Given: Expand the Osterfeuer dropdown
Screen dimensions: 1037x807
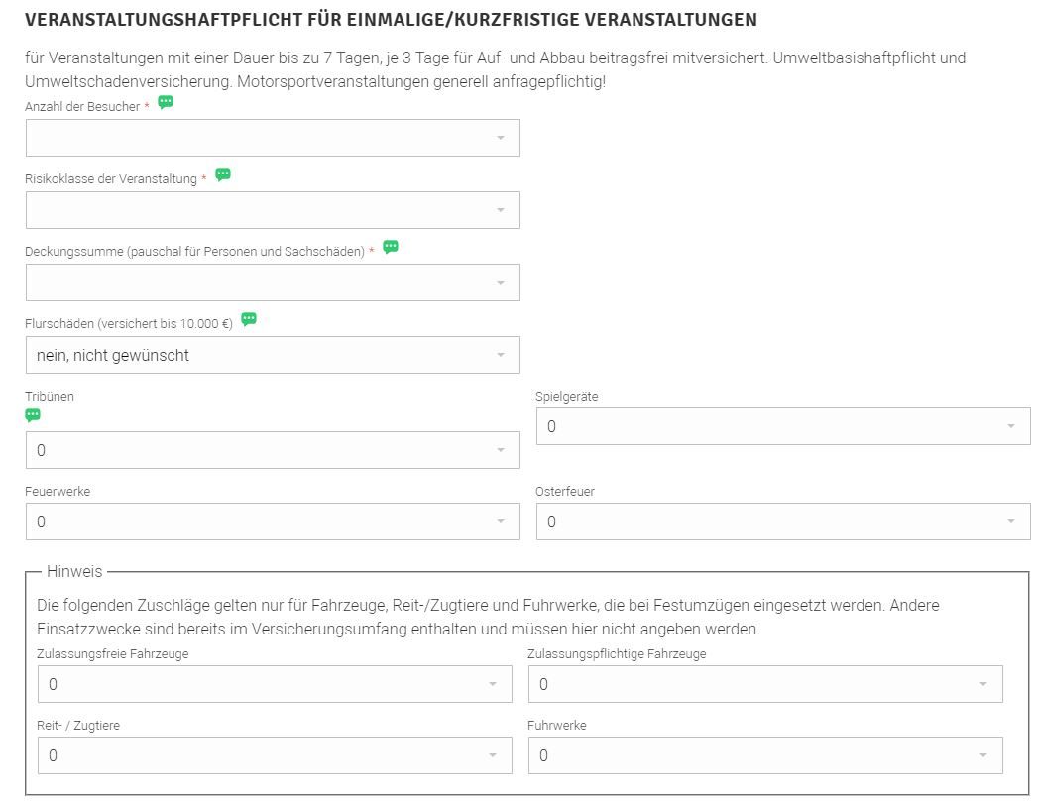Looking at the screenshot, I should click(783, 521).
